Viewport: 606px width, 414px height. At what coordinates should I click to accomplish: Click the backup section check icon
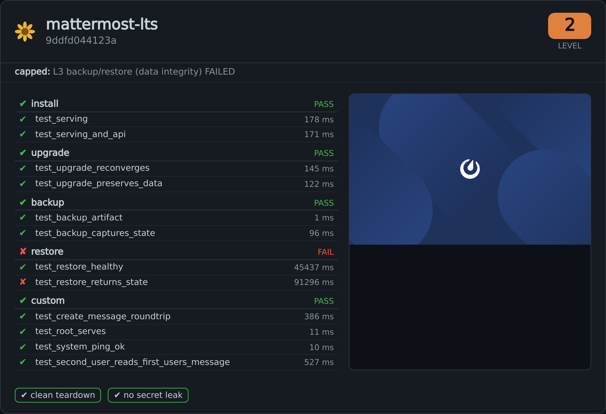pyautogui.click(x=23, y=202)
